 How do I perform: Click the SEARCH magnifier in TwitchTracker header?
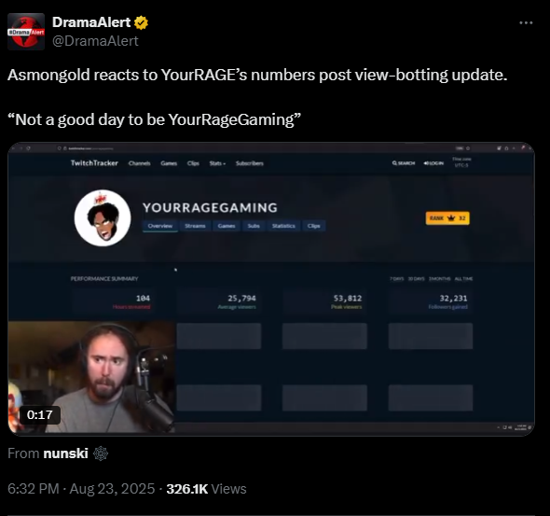394,163
